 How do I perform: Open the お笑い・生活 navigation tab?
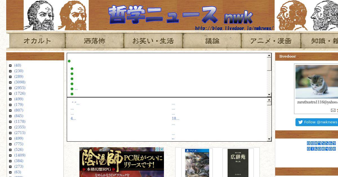pyautogui.click(x=153, y=41)
